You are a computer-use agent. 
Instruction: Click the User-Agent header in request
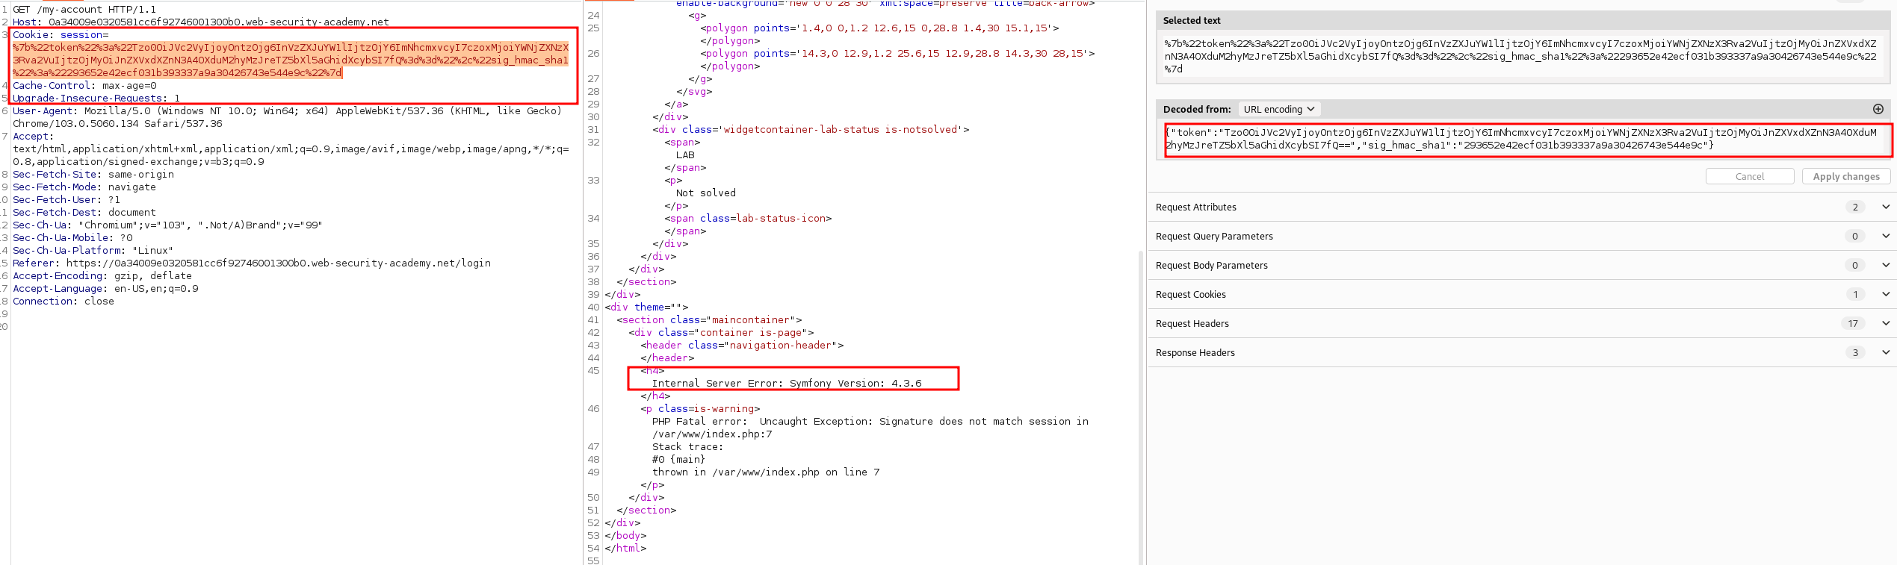(284, 111)
